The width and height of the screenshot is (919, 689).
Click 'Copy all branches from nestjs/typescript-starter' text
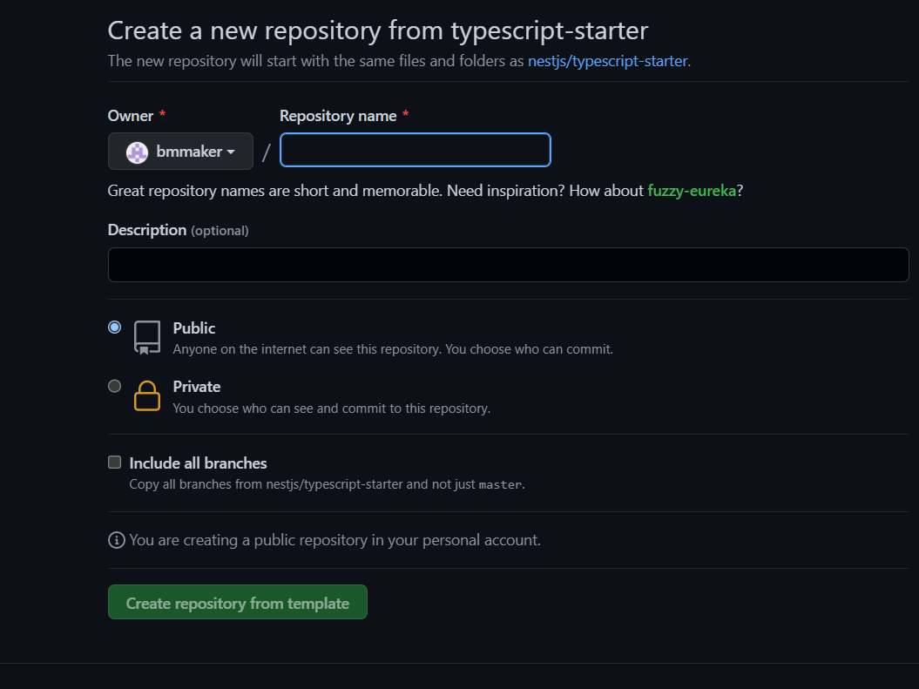point(327,484)
